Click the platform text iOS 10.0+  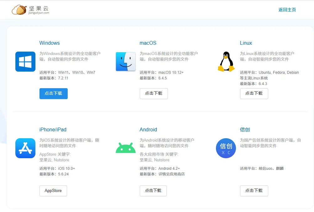click(66, 169)
